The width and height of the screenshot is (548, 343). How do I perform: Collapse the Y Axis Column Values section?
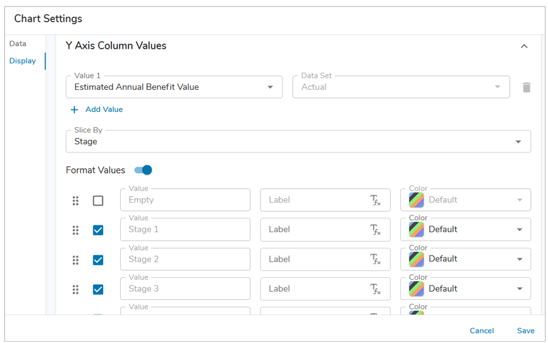click(x=524, y=46)
